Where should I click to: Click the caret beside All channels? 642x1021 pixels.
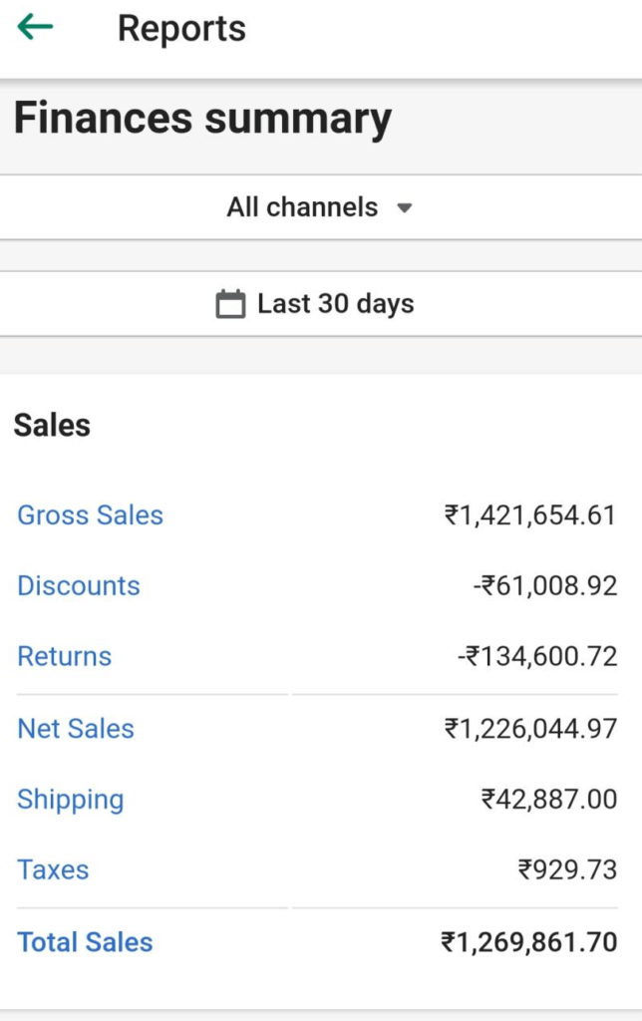(x=404, y=208)
